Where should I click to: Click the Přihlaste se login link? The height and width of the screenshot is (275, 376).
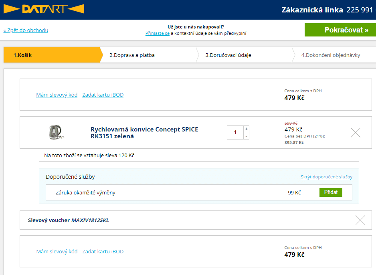157,33
